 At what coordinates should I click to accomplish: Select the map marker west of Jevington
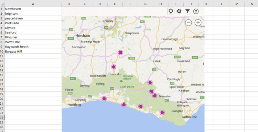point(162,113)
